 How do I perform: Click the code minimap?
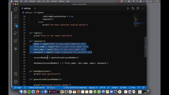click(x=139, y=21)
